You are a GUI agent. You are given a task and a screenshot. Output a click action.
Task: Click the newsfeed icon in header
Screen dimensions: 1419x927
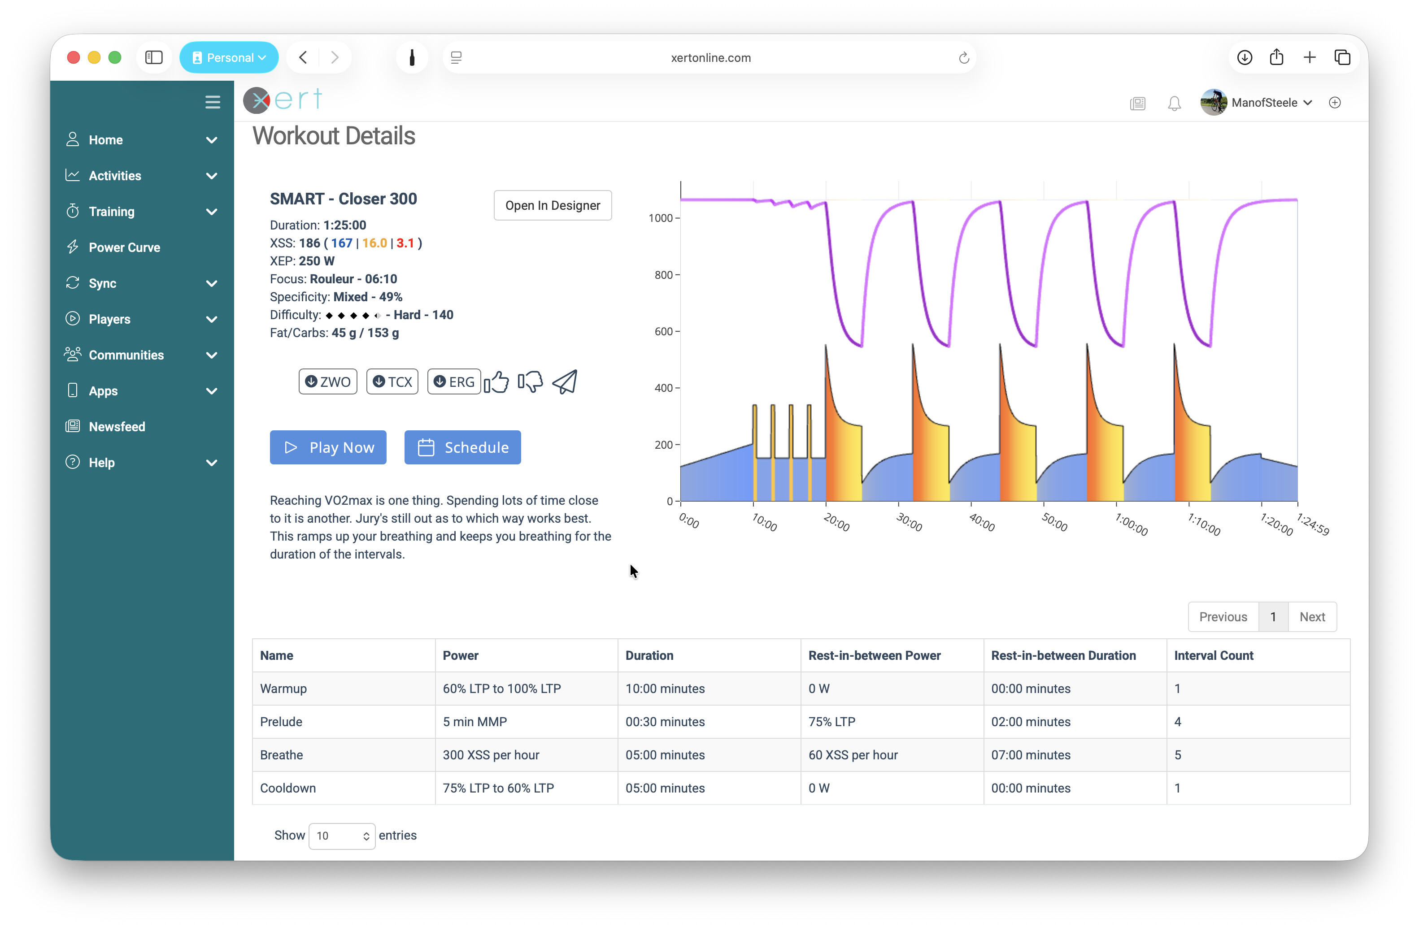pos(1138,103)
